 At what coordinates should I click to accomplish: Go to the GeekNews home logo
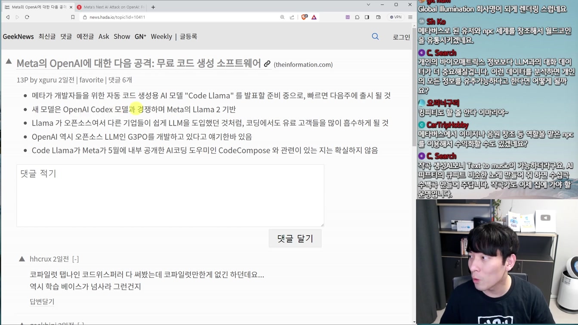pos(18,37)
